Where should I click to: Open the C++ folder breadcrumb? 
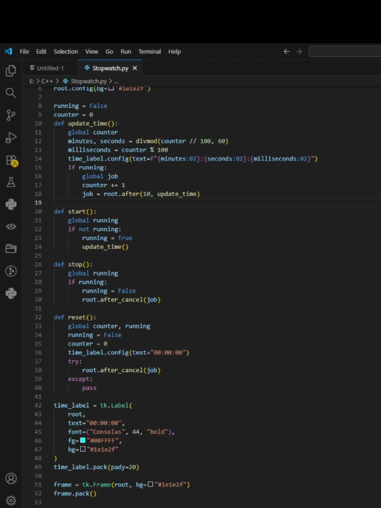[x=47, y=82]
